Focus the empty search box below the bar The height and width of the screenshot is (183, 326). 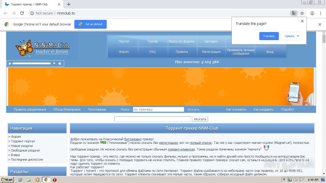[153, 119]
